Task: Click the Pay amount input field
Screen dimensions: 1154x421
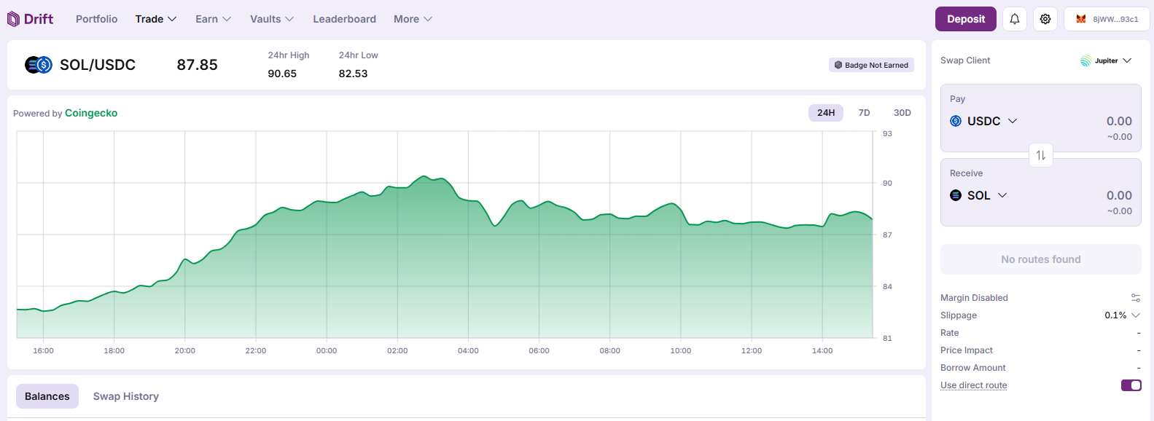Action: [x=1093, y=121]
